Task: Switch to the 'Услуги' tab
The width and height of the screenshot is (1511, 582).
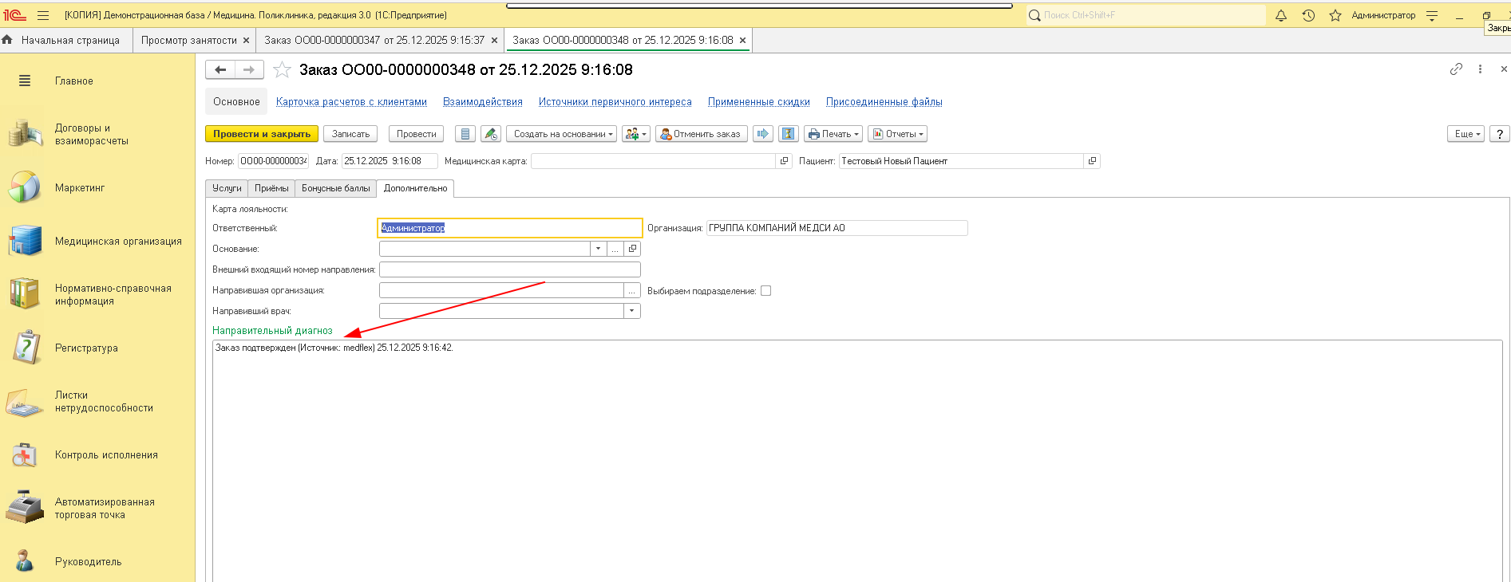Action: (227, 188)
